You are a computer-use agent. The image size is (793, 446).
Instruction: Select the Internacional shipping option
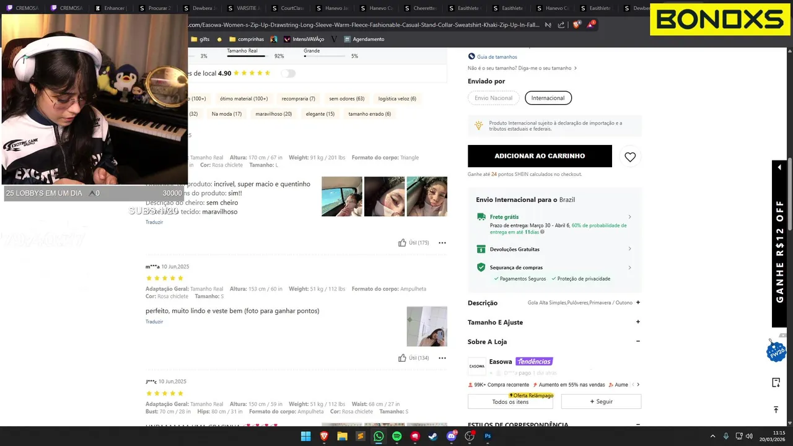[x=548, y=98]
